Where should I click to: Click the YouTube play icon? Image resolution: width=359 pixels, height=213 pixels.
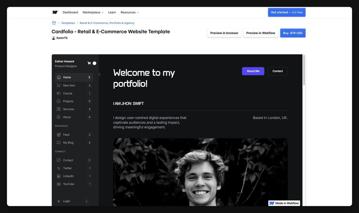click(59, 184)
